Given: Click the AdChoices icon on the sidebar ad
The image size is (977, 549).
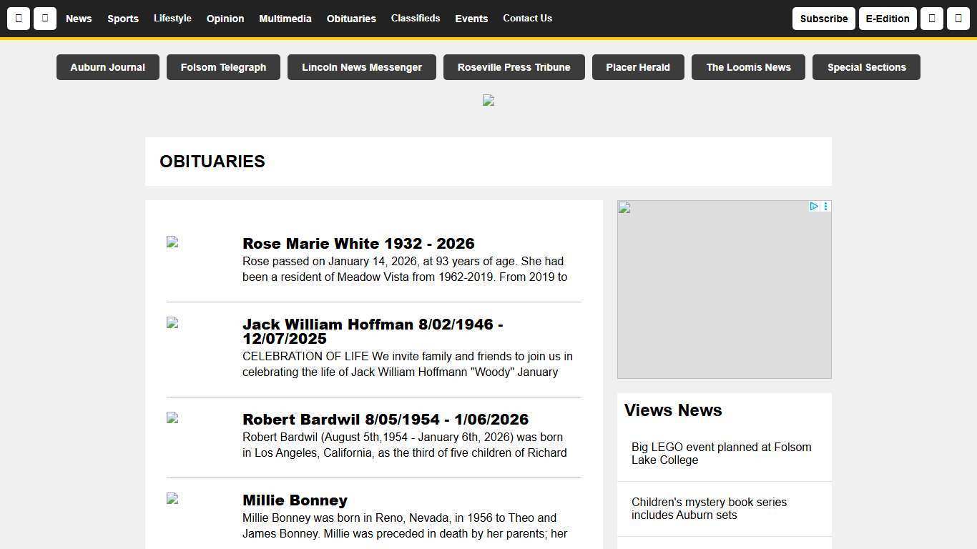Looking at the screenshot, I should point(813,207).
